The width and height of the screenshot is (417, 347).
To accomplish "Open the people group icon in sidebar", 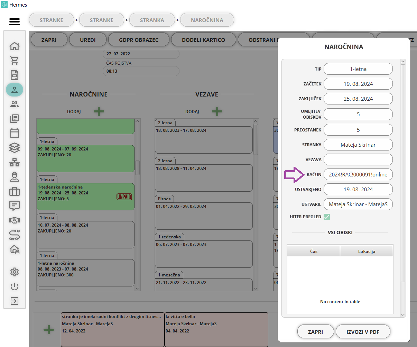I will 15,104.
